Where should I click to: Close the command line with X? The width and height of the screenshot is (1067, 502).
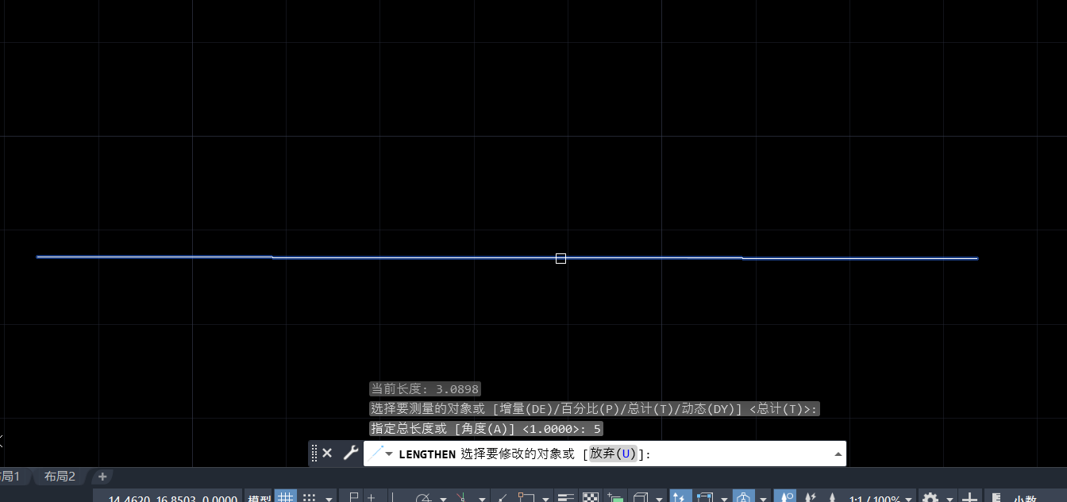coord(327,453)
